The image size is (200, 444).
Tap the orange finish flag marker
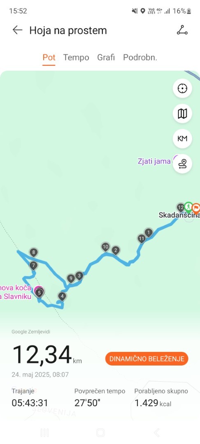click(x=196, y=208)
